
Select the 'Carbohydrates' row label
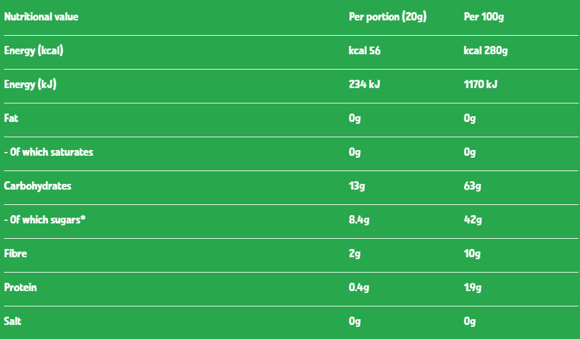click(x=38, y=186)
